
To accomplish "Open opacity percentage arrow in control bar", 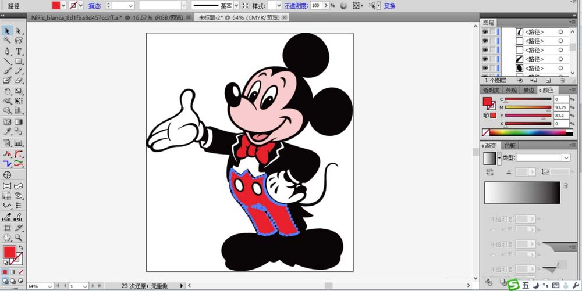I will [326, 6].
